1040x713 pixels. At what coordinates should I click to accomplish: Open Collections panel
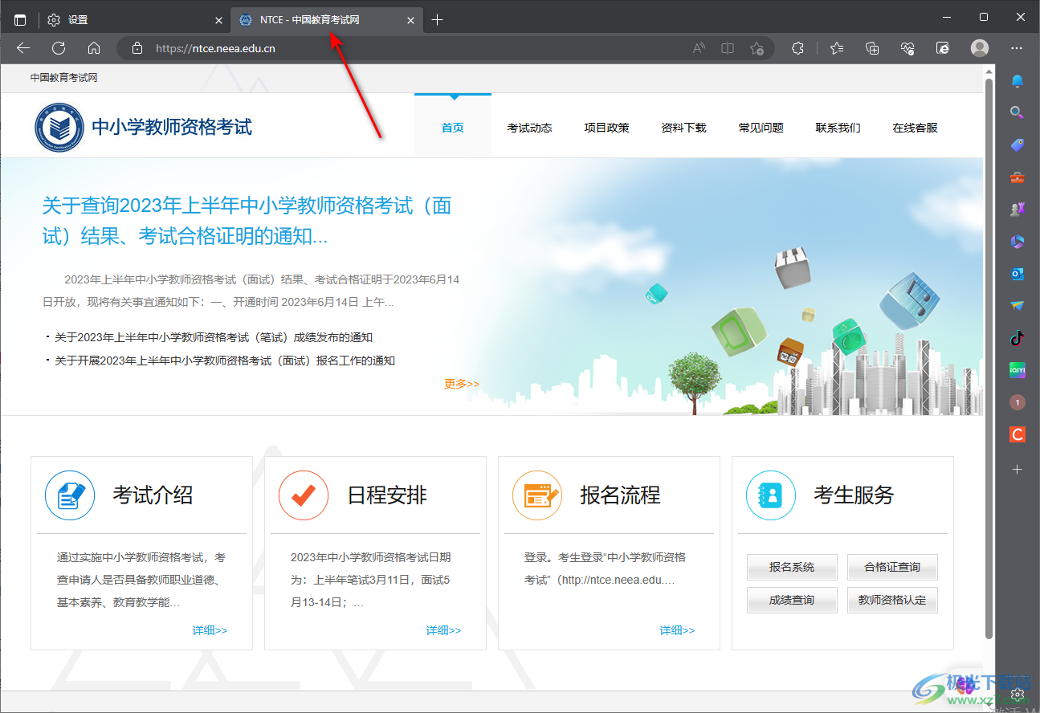point(872,48)
